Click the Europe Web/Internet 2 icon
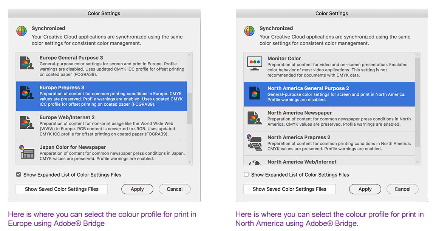Image resolution: width=436 pixels, height=231 pixels. coord(27,123)
